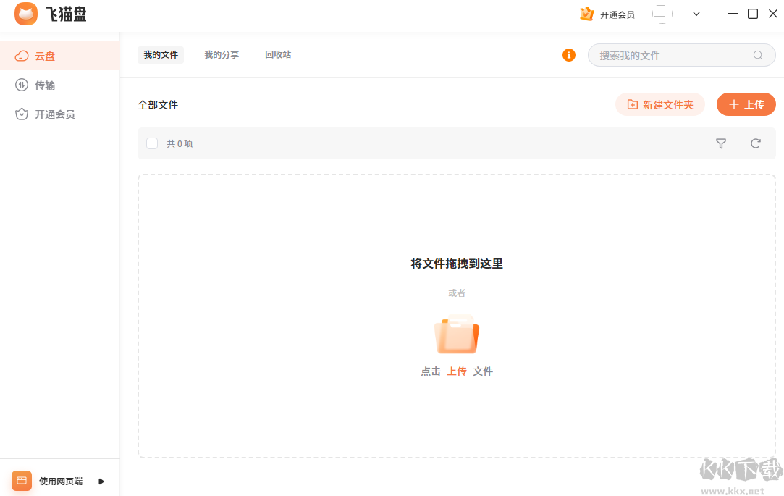Expand the account dropdown chevron
The image size is (784, 496).
pyautogui.click(x=696, y=14)
